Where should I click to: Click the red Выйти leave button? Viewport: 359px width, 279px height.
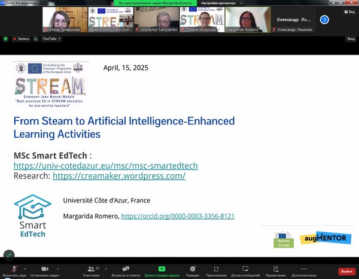coord(346,271)
